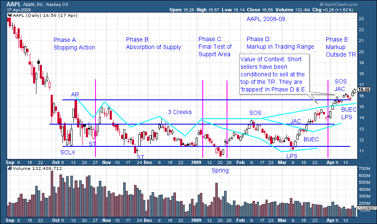Click the 1324087 volume tag on the volume axis

[367, 208]
